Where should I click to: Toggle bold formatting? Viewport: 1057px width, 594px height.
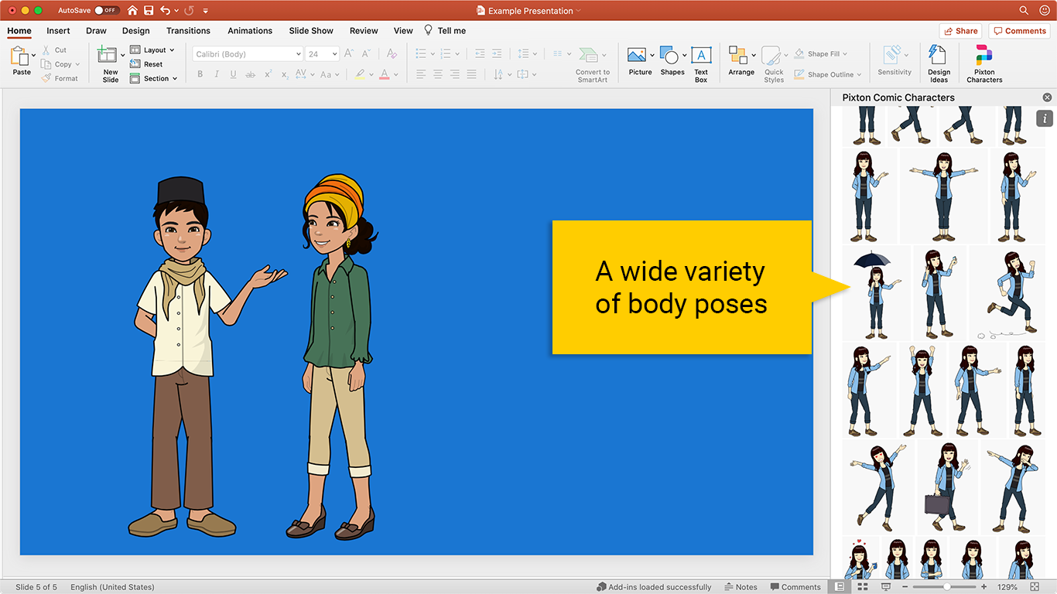200,73
